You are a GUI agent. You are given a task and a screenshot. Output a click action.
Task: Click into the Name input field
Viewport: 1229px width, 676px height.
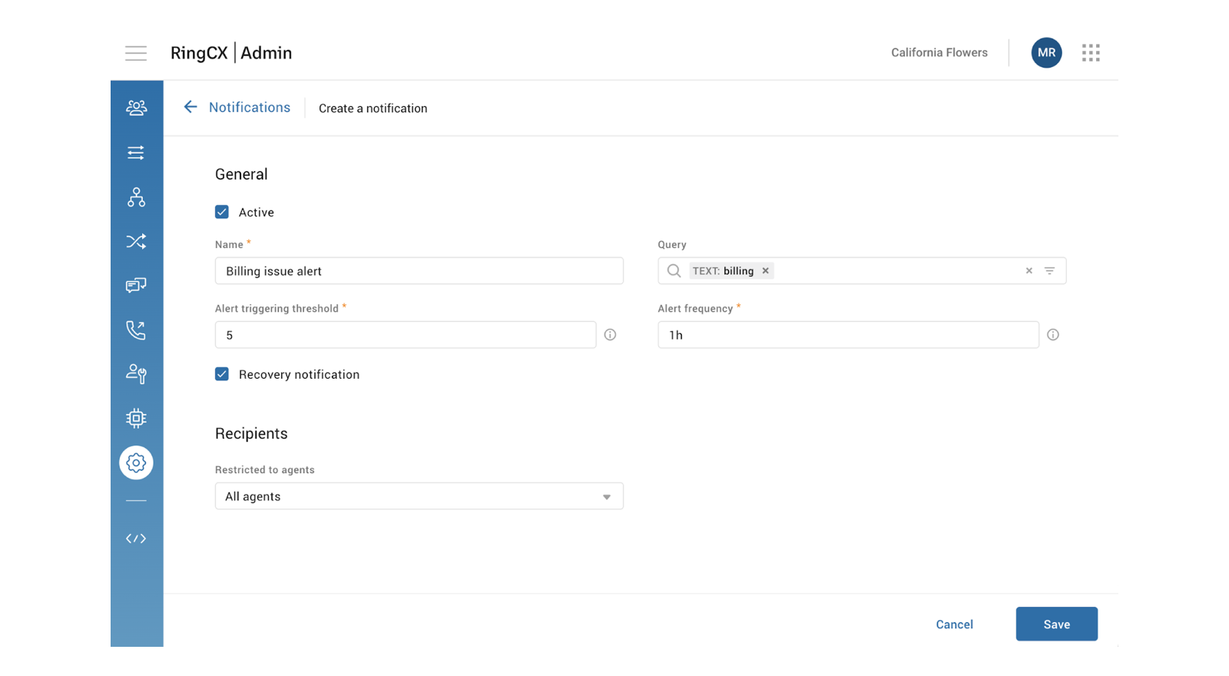click(x=419, y=271)
